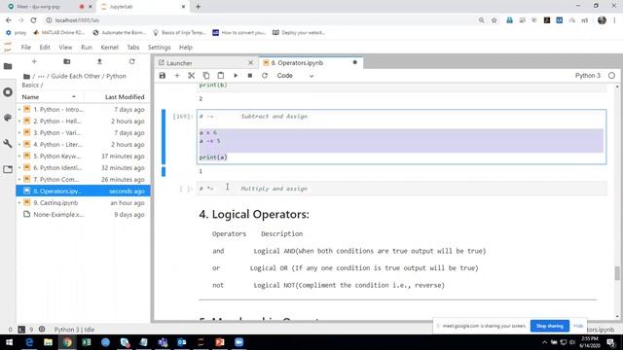Interrupt the kernel with stop icon
623x350 pixels.
tap(250, 76)
